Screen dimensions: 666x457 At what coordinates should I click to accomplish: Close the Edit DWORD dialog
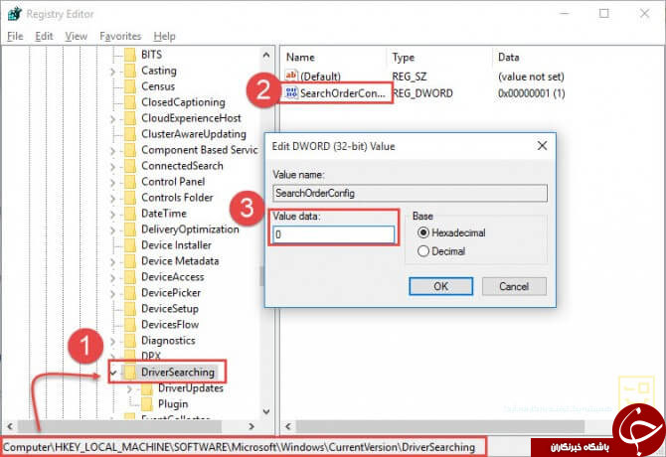click(542, 146)
